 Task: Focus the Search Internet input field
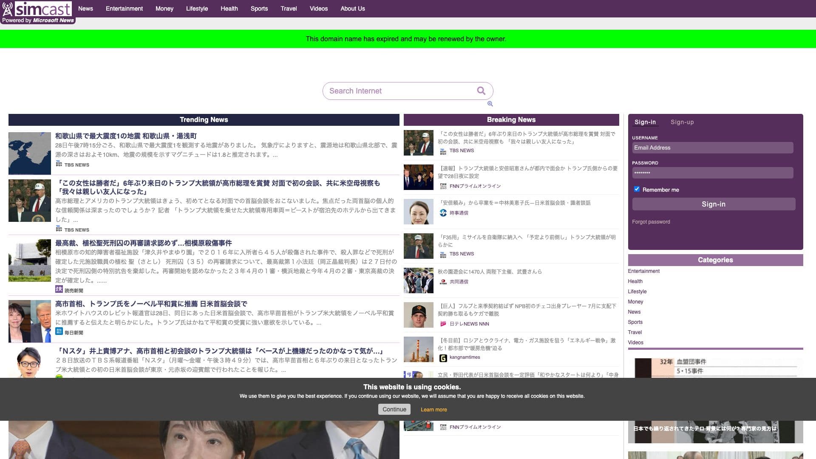pos(399,91)
